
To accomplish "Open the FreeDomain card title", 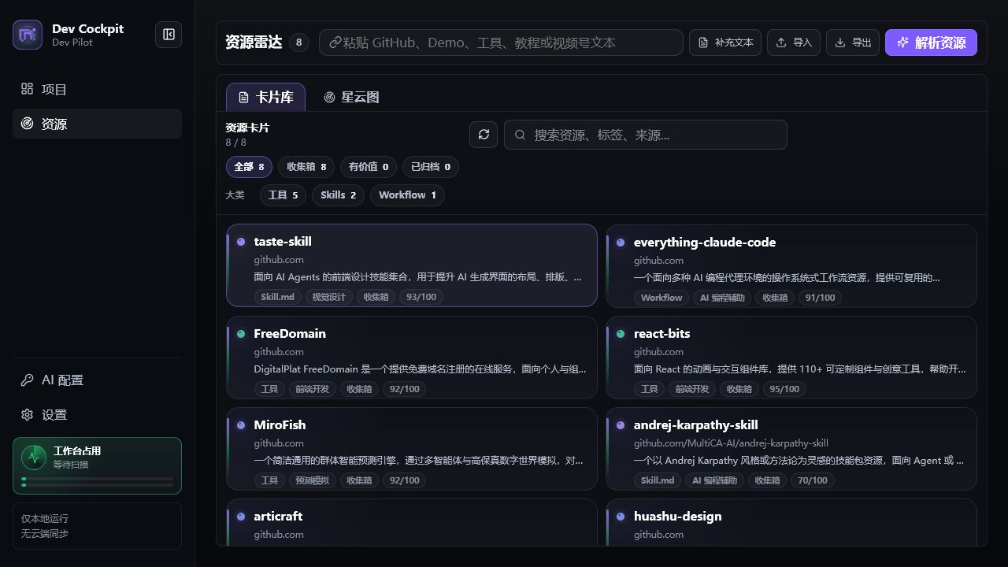I will (290, 334).
